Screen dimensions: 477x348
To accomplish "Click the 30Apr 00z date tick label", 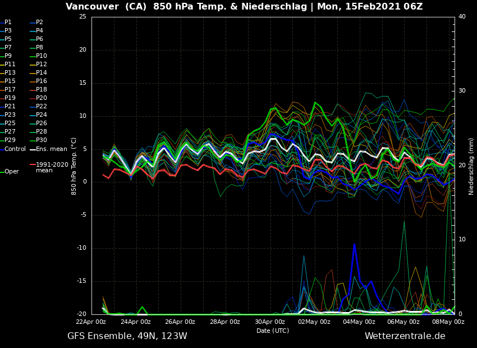I will (x=270, y=322).
